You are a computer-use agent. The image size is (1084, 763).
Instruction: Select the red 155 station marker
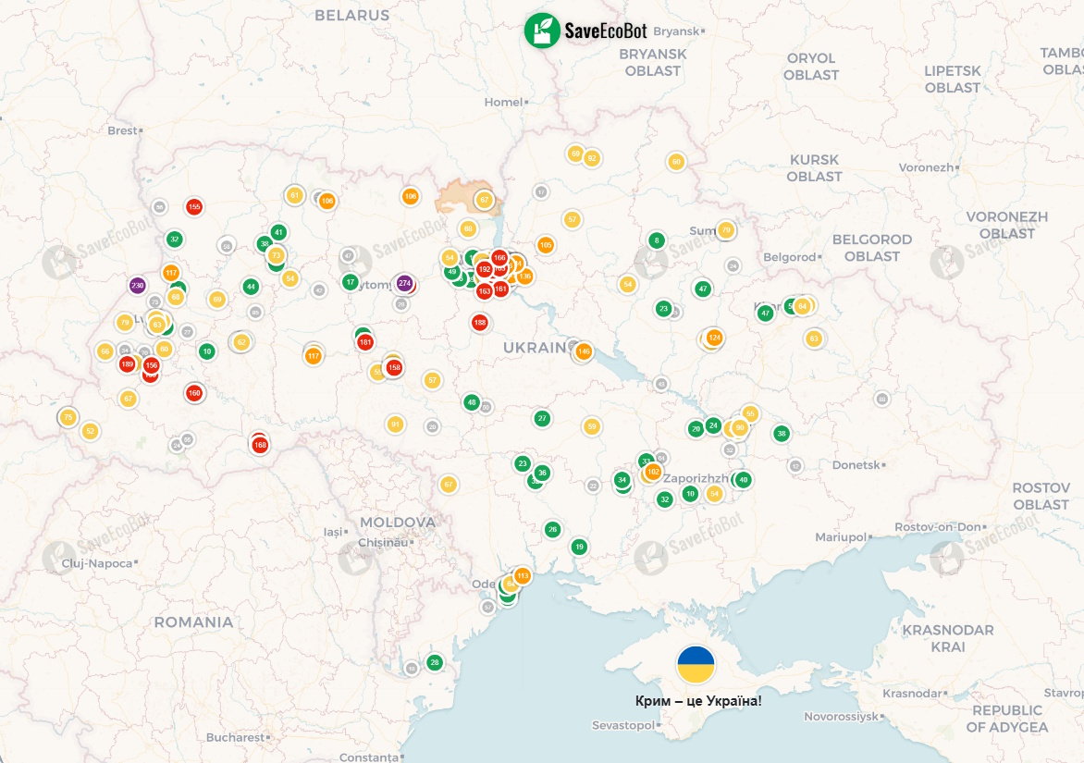pyautogui.click(x=194, y=207)
